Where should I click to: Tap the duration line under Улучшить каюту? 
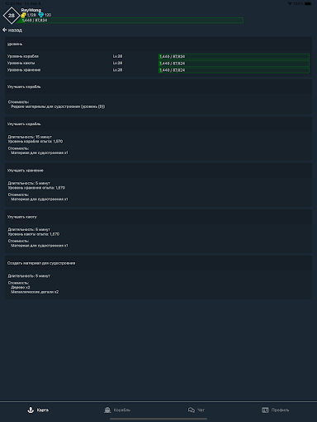pyautogui.click(x=29, y=230)
